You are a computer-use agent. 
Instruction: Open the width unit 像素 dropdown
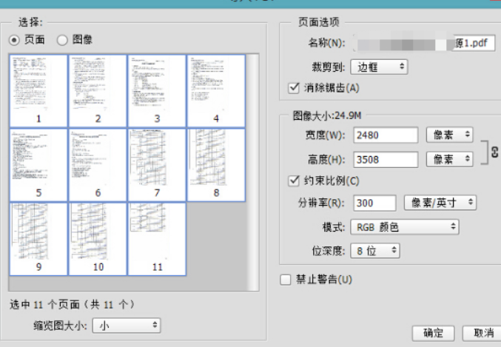pos(449,135)
